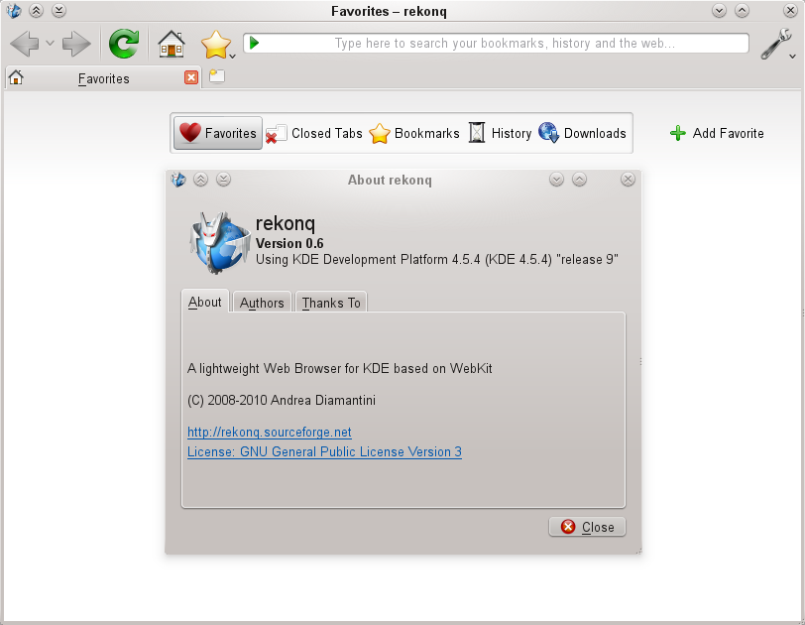Close the main rekonq window
The height and width of the screenshot is (625, 805).
(x=791, y=10)
